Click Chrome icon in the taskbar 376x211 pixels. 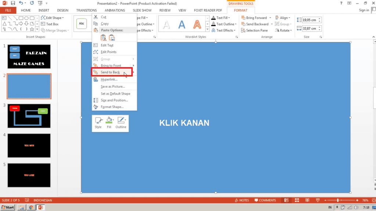click(31, 207)
